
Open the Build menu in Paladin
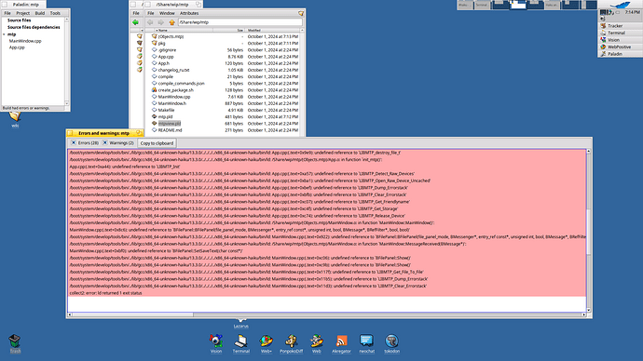40,13
